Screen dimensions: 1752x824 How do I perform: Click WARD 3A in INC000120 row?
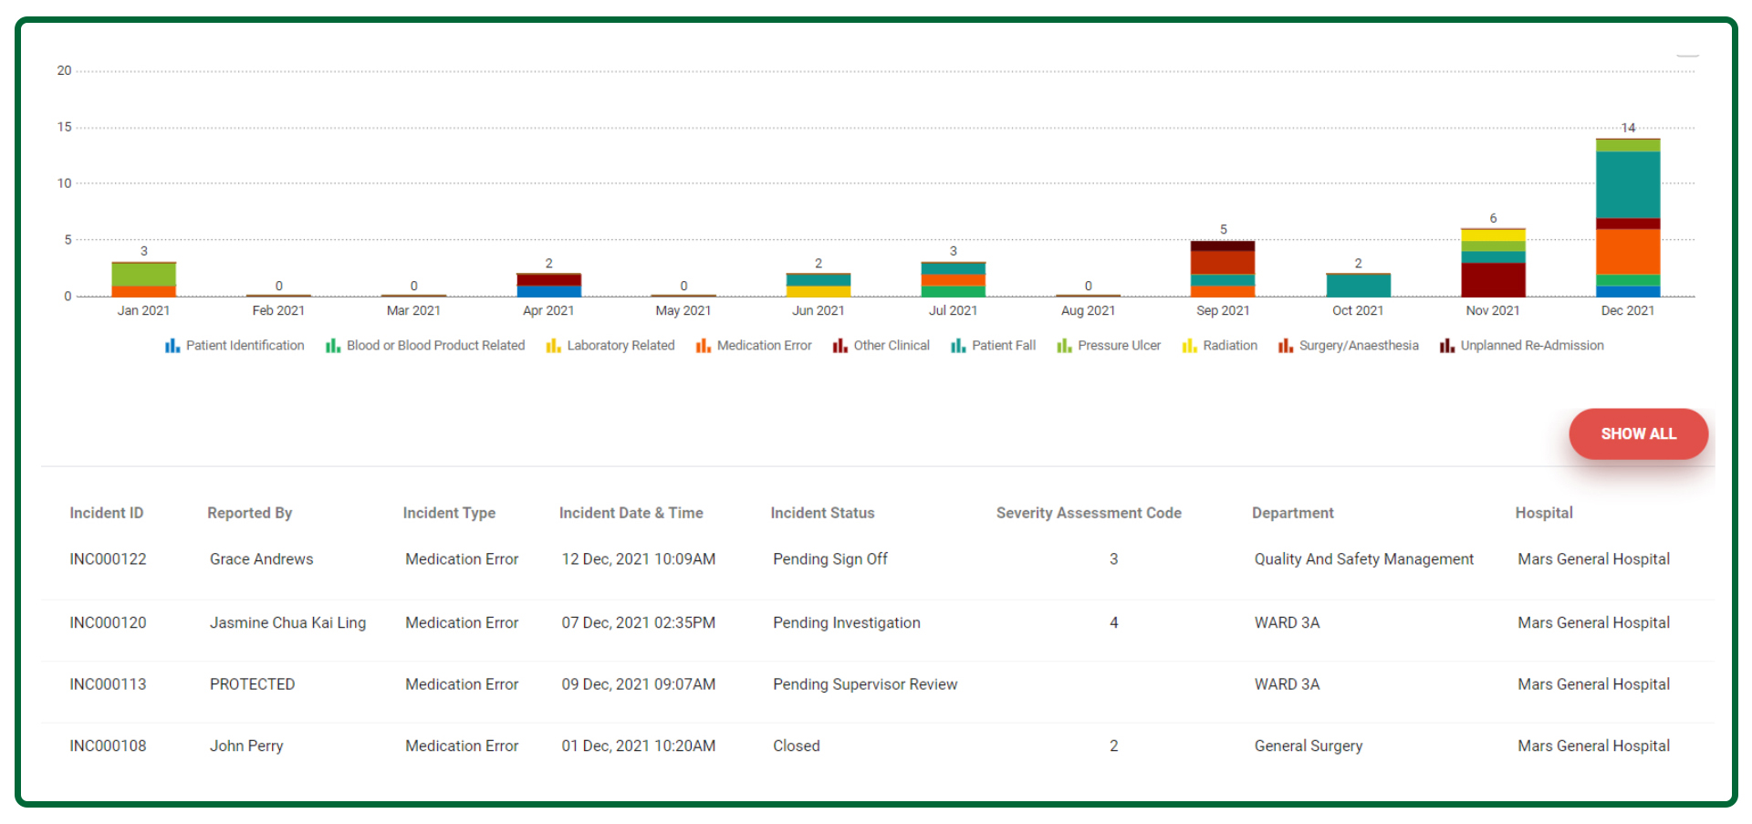pyautogui.click(x=1287, y=623)
